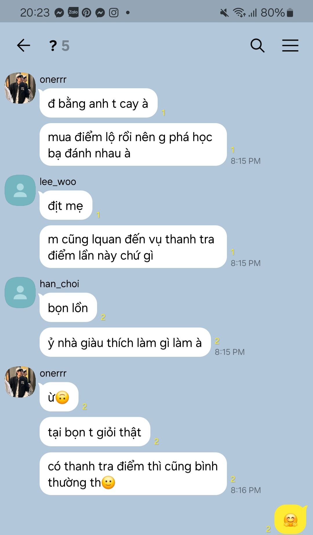
Task: Open chat search with magnifier icon
Action: pyautogui.click(x=257, y=46)
